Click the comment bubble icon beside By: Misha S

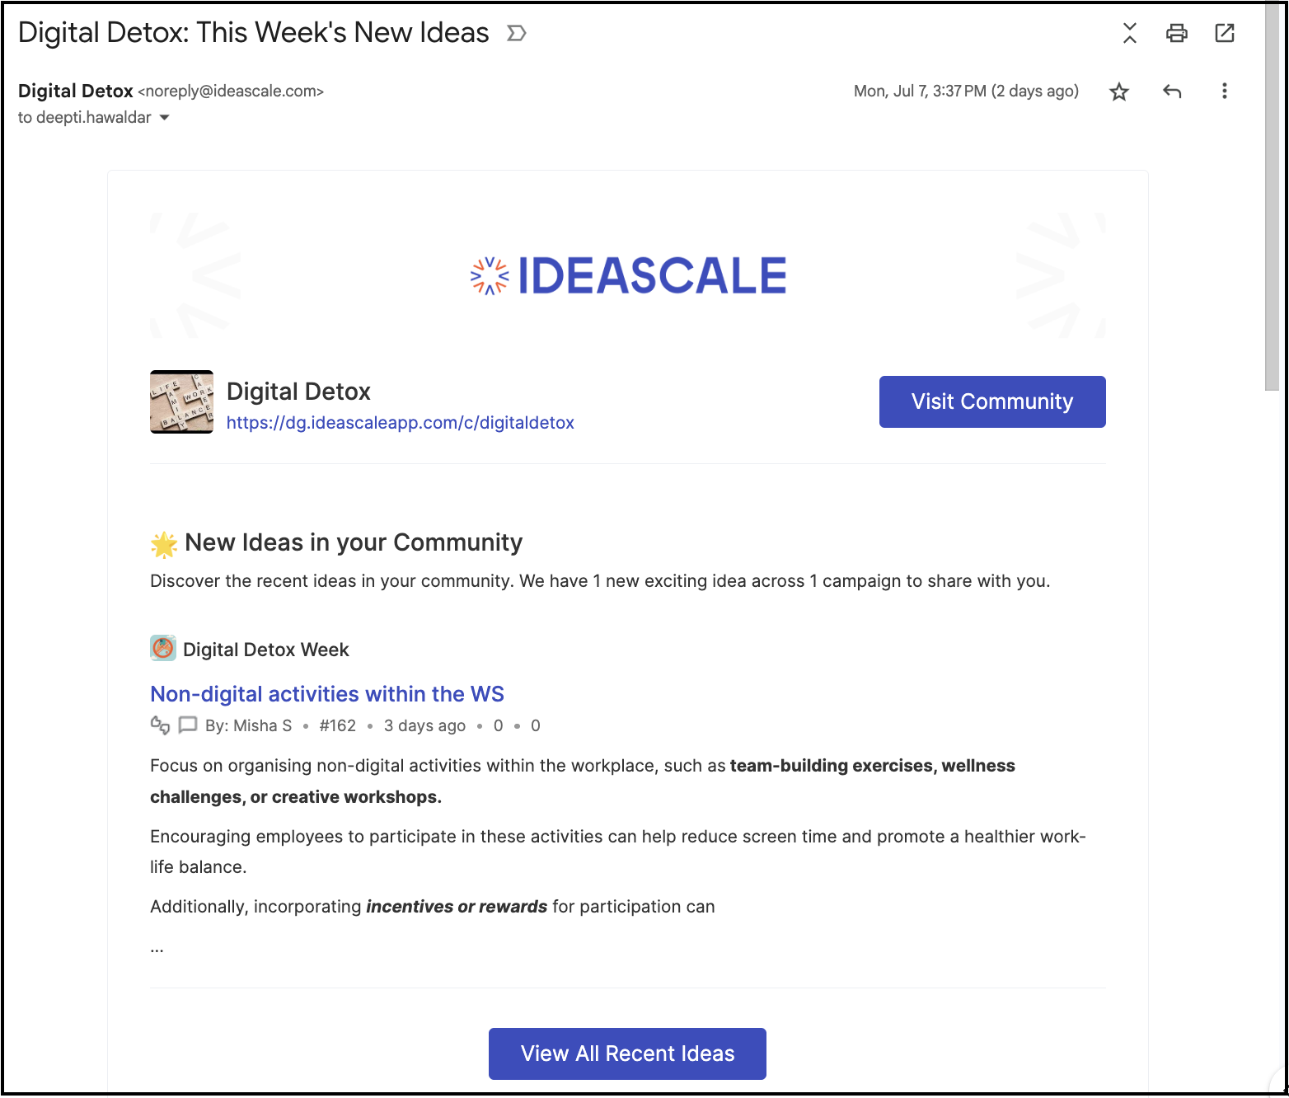coord(188,725)
